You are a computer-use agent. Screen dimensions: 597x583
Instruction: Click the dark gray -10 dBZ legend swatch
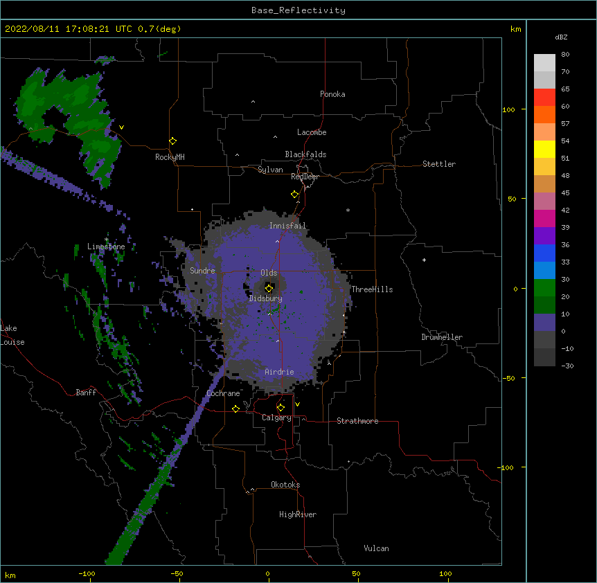tap(544, 357)
